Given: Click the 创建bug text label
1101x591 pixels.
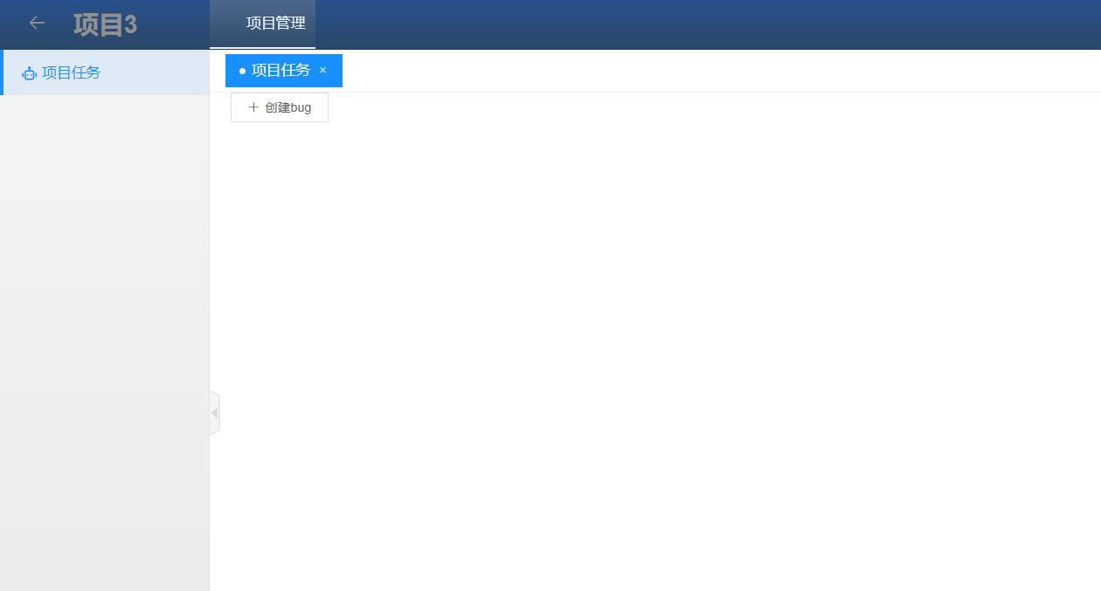Looking at the screenshot, I should [x=288, y=107].
